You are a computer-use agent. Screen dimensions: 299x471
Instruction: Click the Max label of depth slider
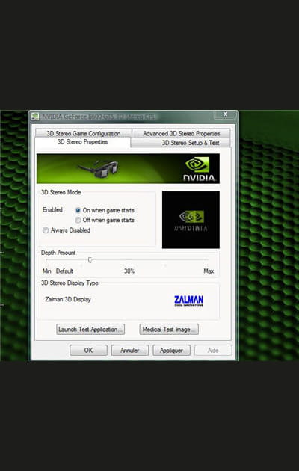point(209,271)
